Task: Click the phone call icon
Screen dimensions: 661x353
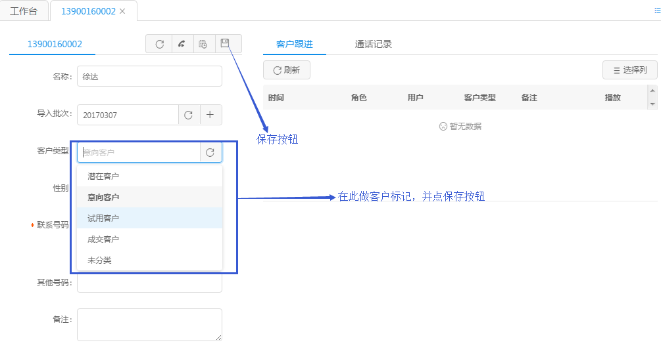Action: pyautogui.click(x=182, y=44)
